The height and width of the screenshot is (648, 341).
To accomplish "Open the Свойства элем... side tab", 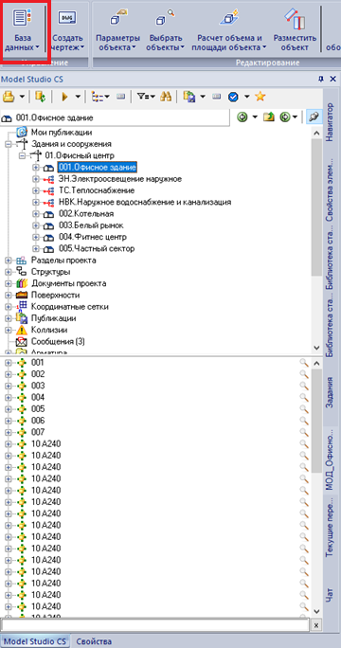I will [330, 189].
